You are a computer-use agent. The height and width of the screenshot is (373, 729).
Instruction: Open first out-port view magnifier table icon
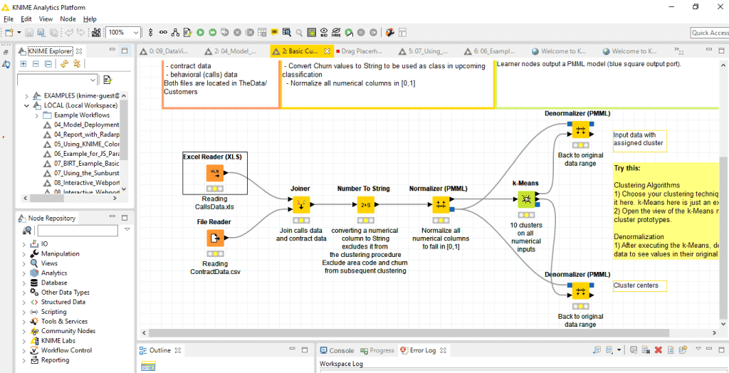pos(286,33)
